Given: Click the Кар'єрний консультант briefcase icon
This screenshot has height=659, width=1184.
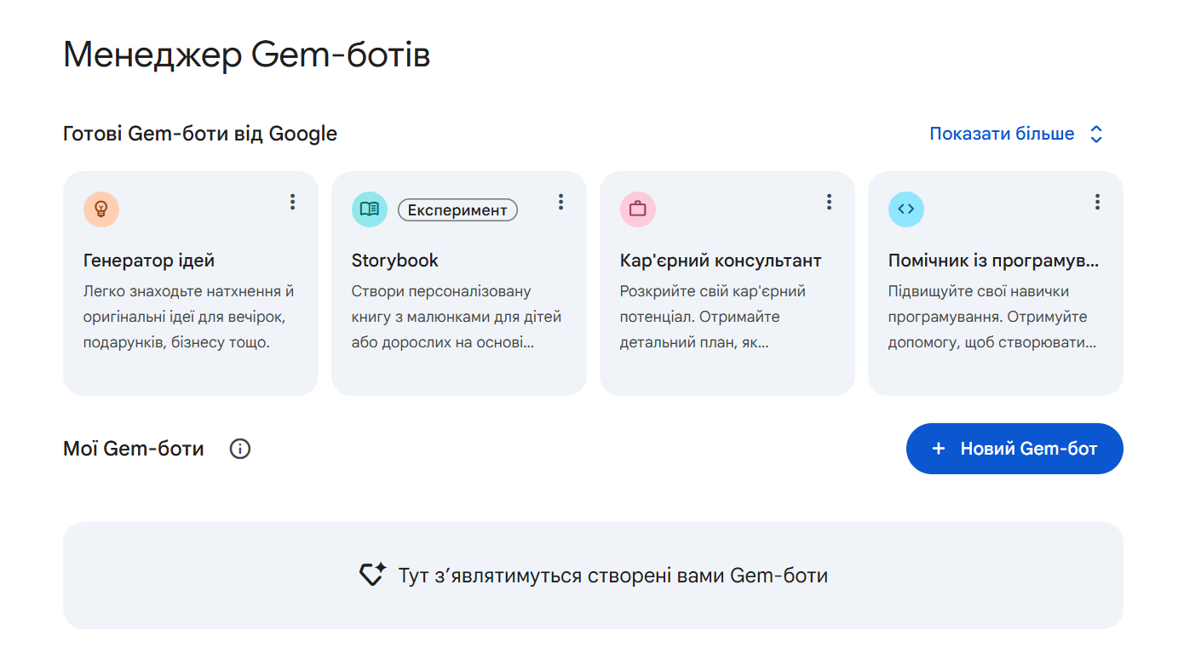Looking at the screenshot, I should click(x=638, y=209).
